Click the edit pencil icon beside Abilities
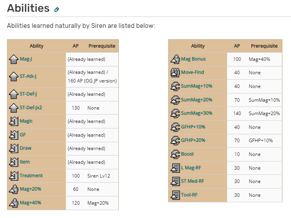This screenshot has width=291, height=218. [57, 9]
